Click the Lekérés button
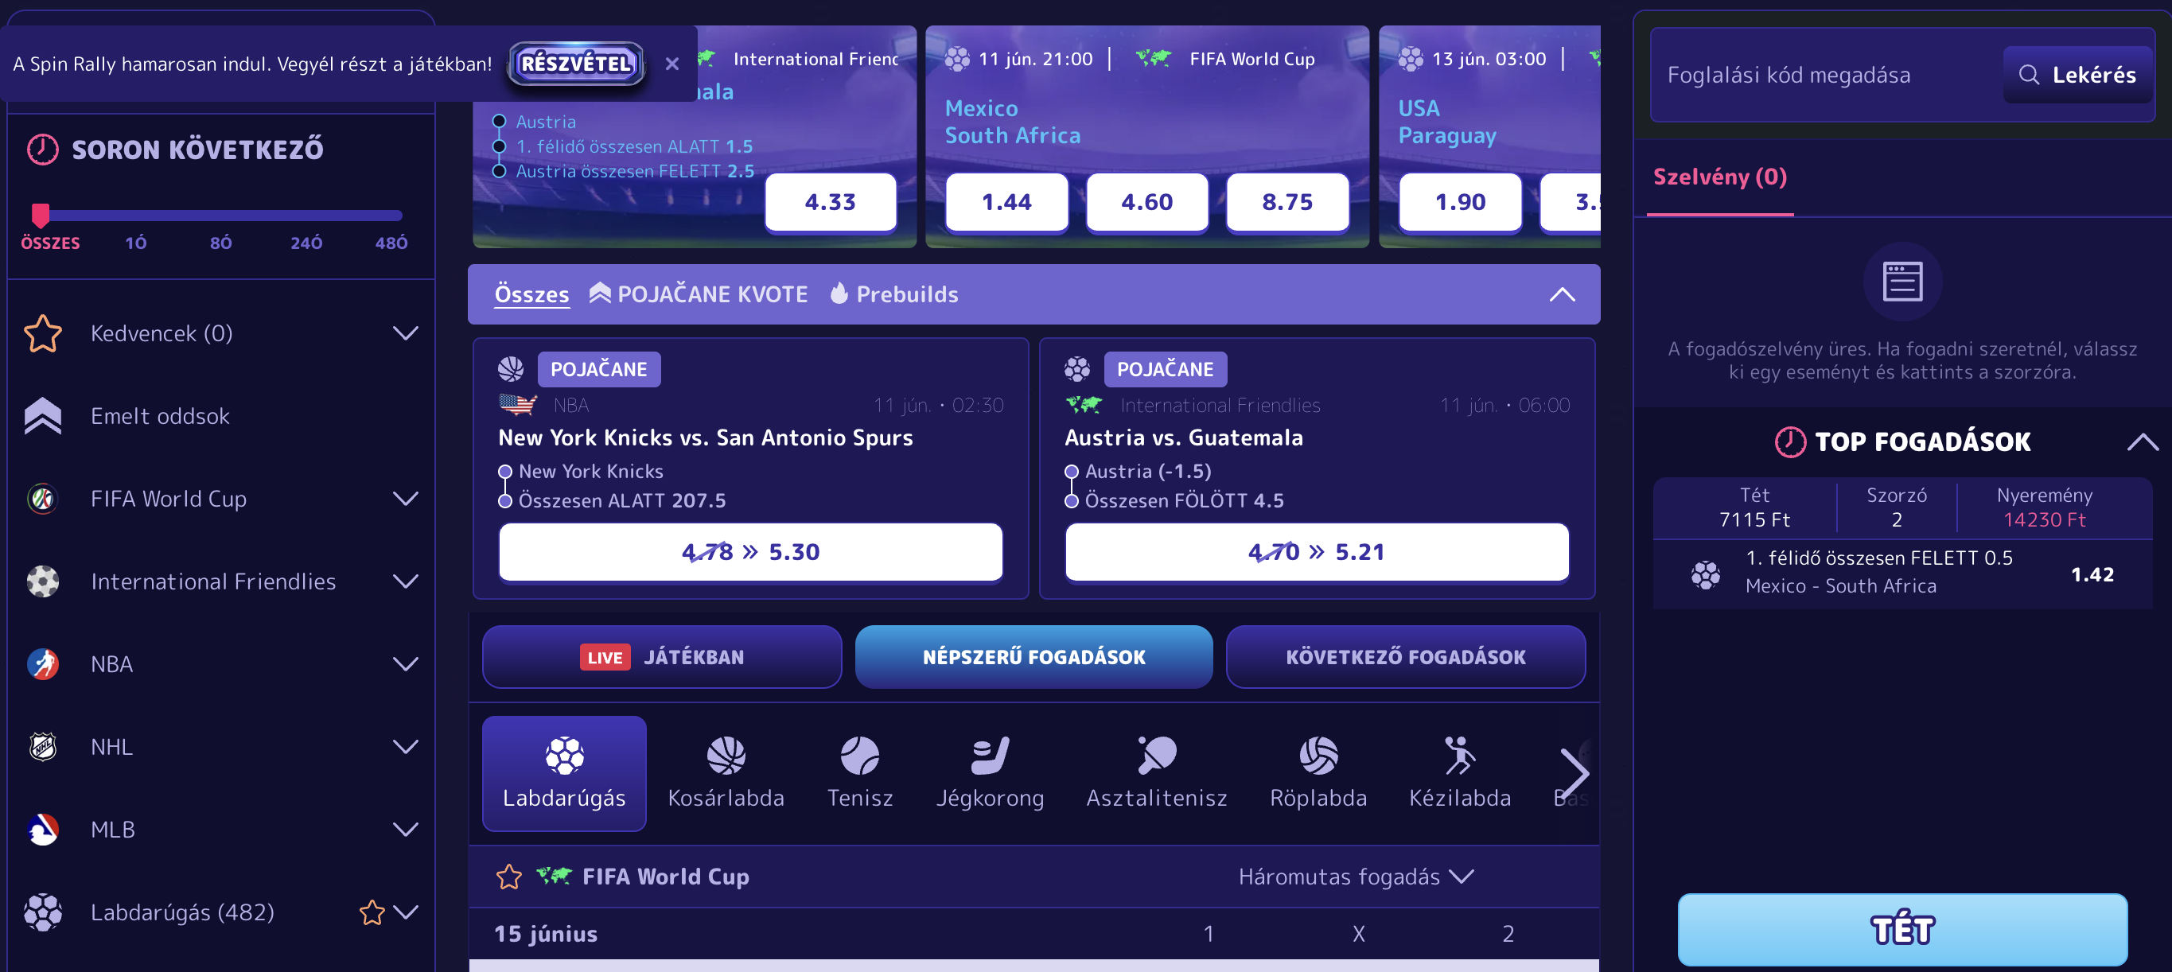Viewport: 2172px width, 972px height. point(2077,75)
